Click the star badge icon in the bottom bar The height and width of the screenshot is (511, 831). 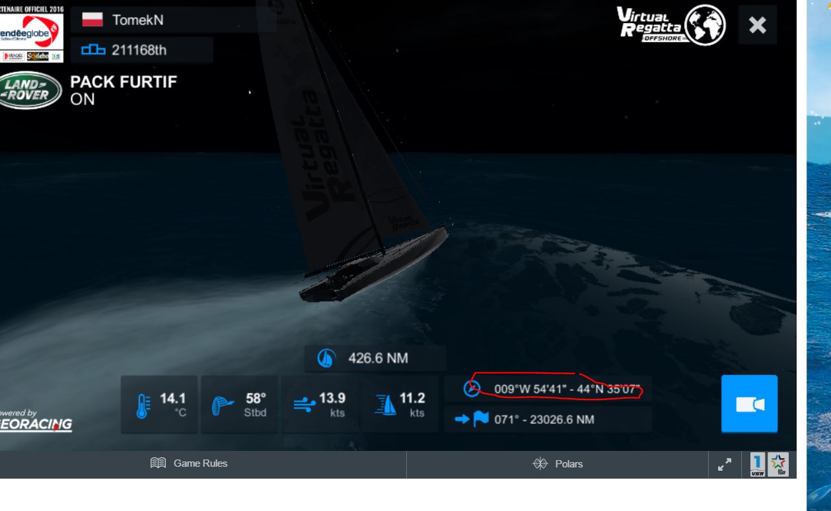click(777, 464)
